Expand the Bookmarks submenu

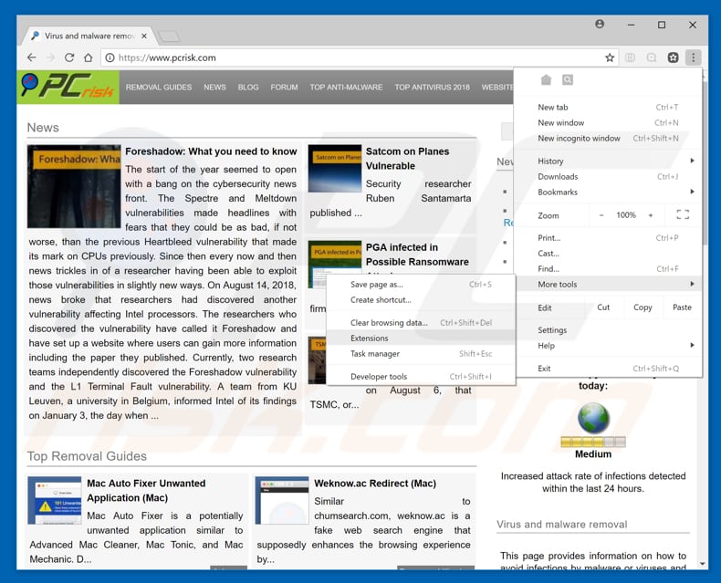click(609, 193)
